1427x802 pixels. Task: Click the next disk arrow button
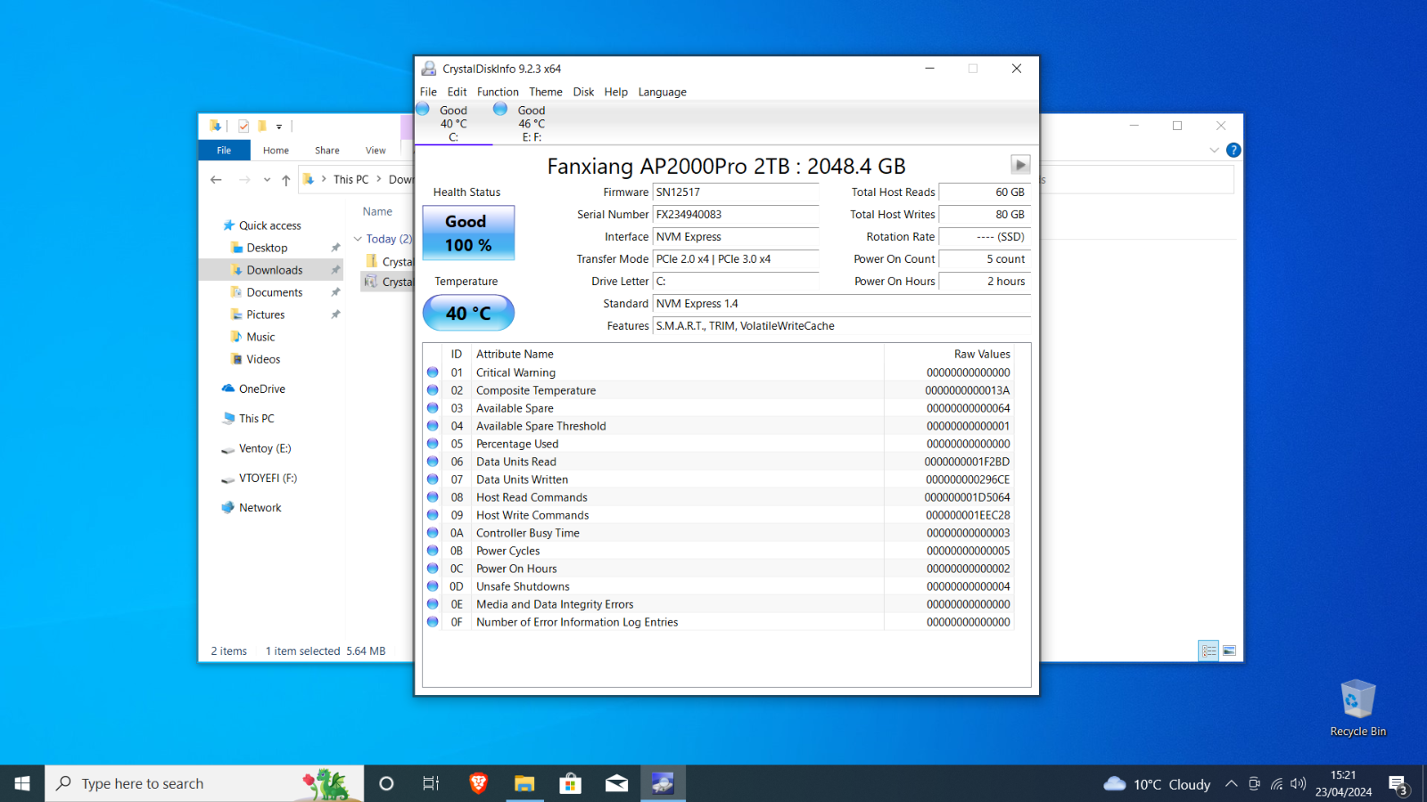coord(1020,164)
